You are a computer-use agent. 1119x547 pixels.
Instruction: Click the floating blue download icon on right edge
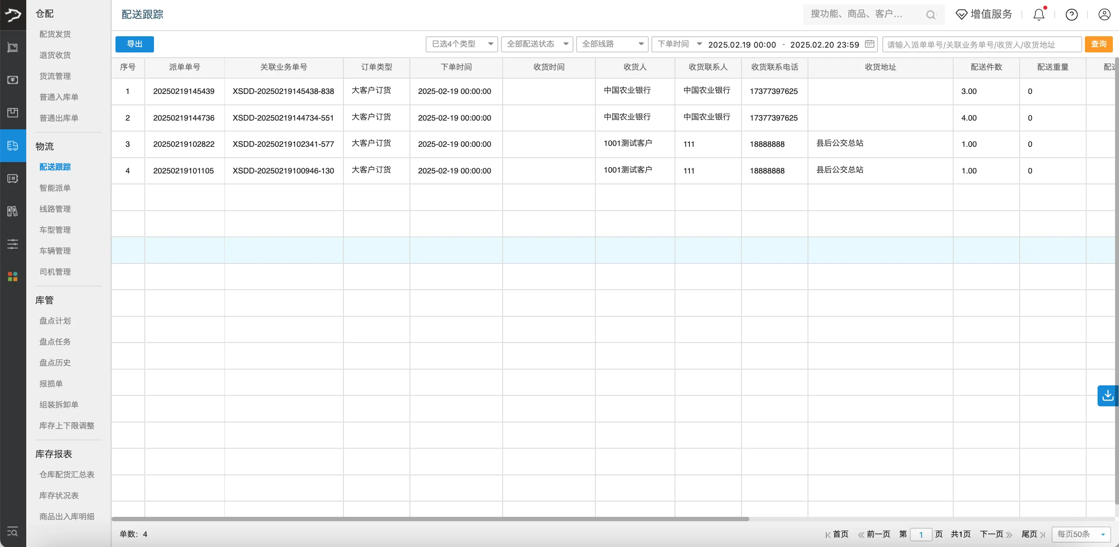tap(1108, 395)
